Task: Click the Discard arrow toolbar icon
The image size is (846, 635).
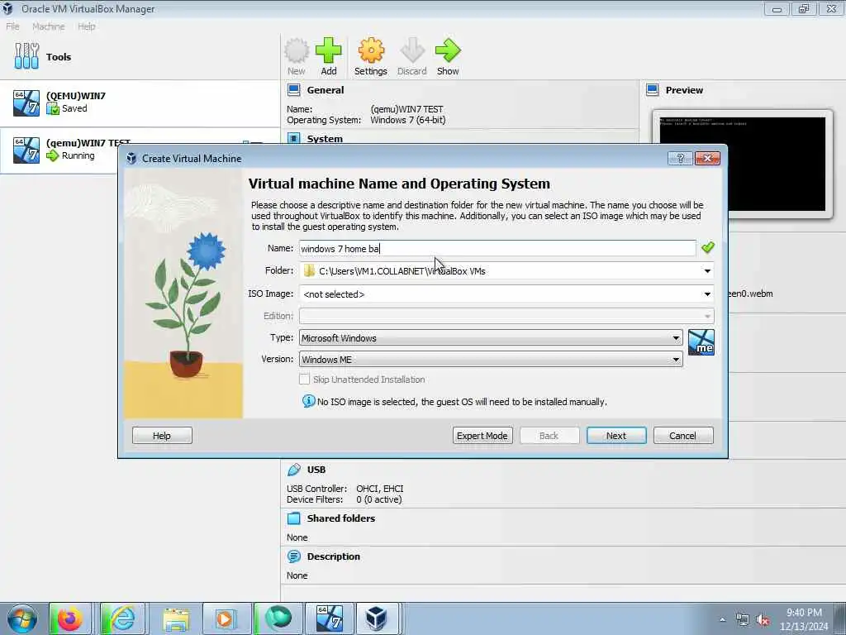Action: click(412, 50)
